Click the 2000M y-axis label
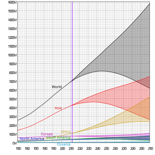The height and width of the screenshot is (155, 155). coord(13,125)
